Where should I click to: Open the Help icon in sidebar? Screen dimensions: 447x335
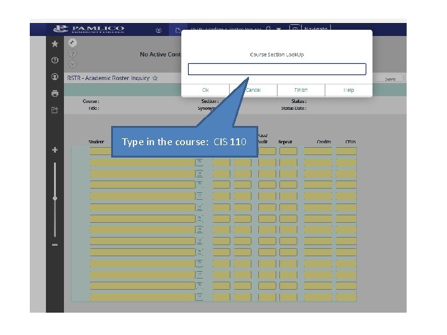[x=55, y=60]
